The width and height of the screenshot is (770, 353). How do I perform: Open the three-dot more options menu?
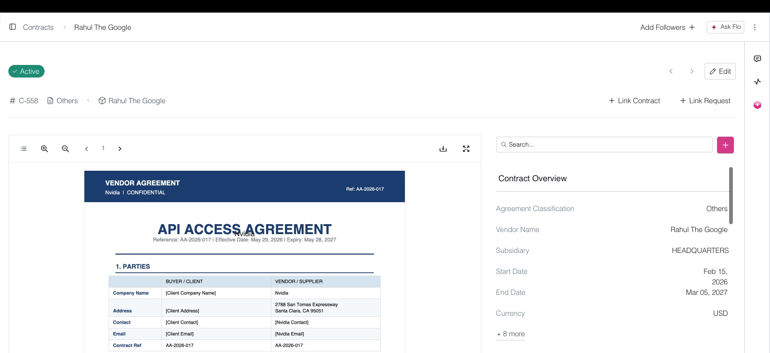pyautogui.click(x=755, y=27)
